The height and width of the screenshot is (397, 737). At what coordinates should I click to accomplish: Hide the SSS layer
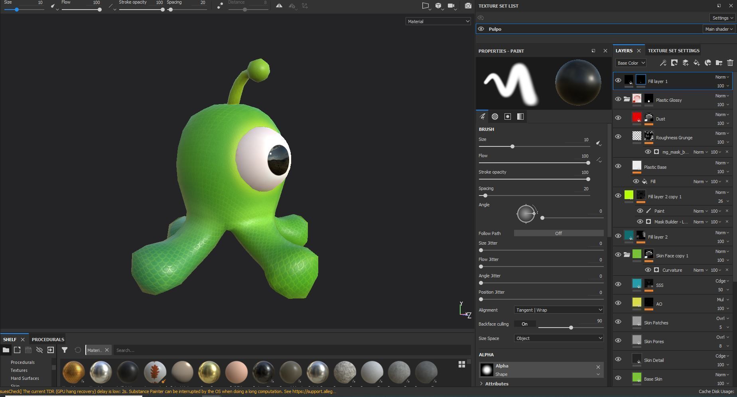pyautogui.click(x=618, y=284)
